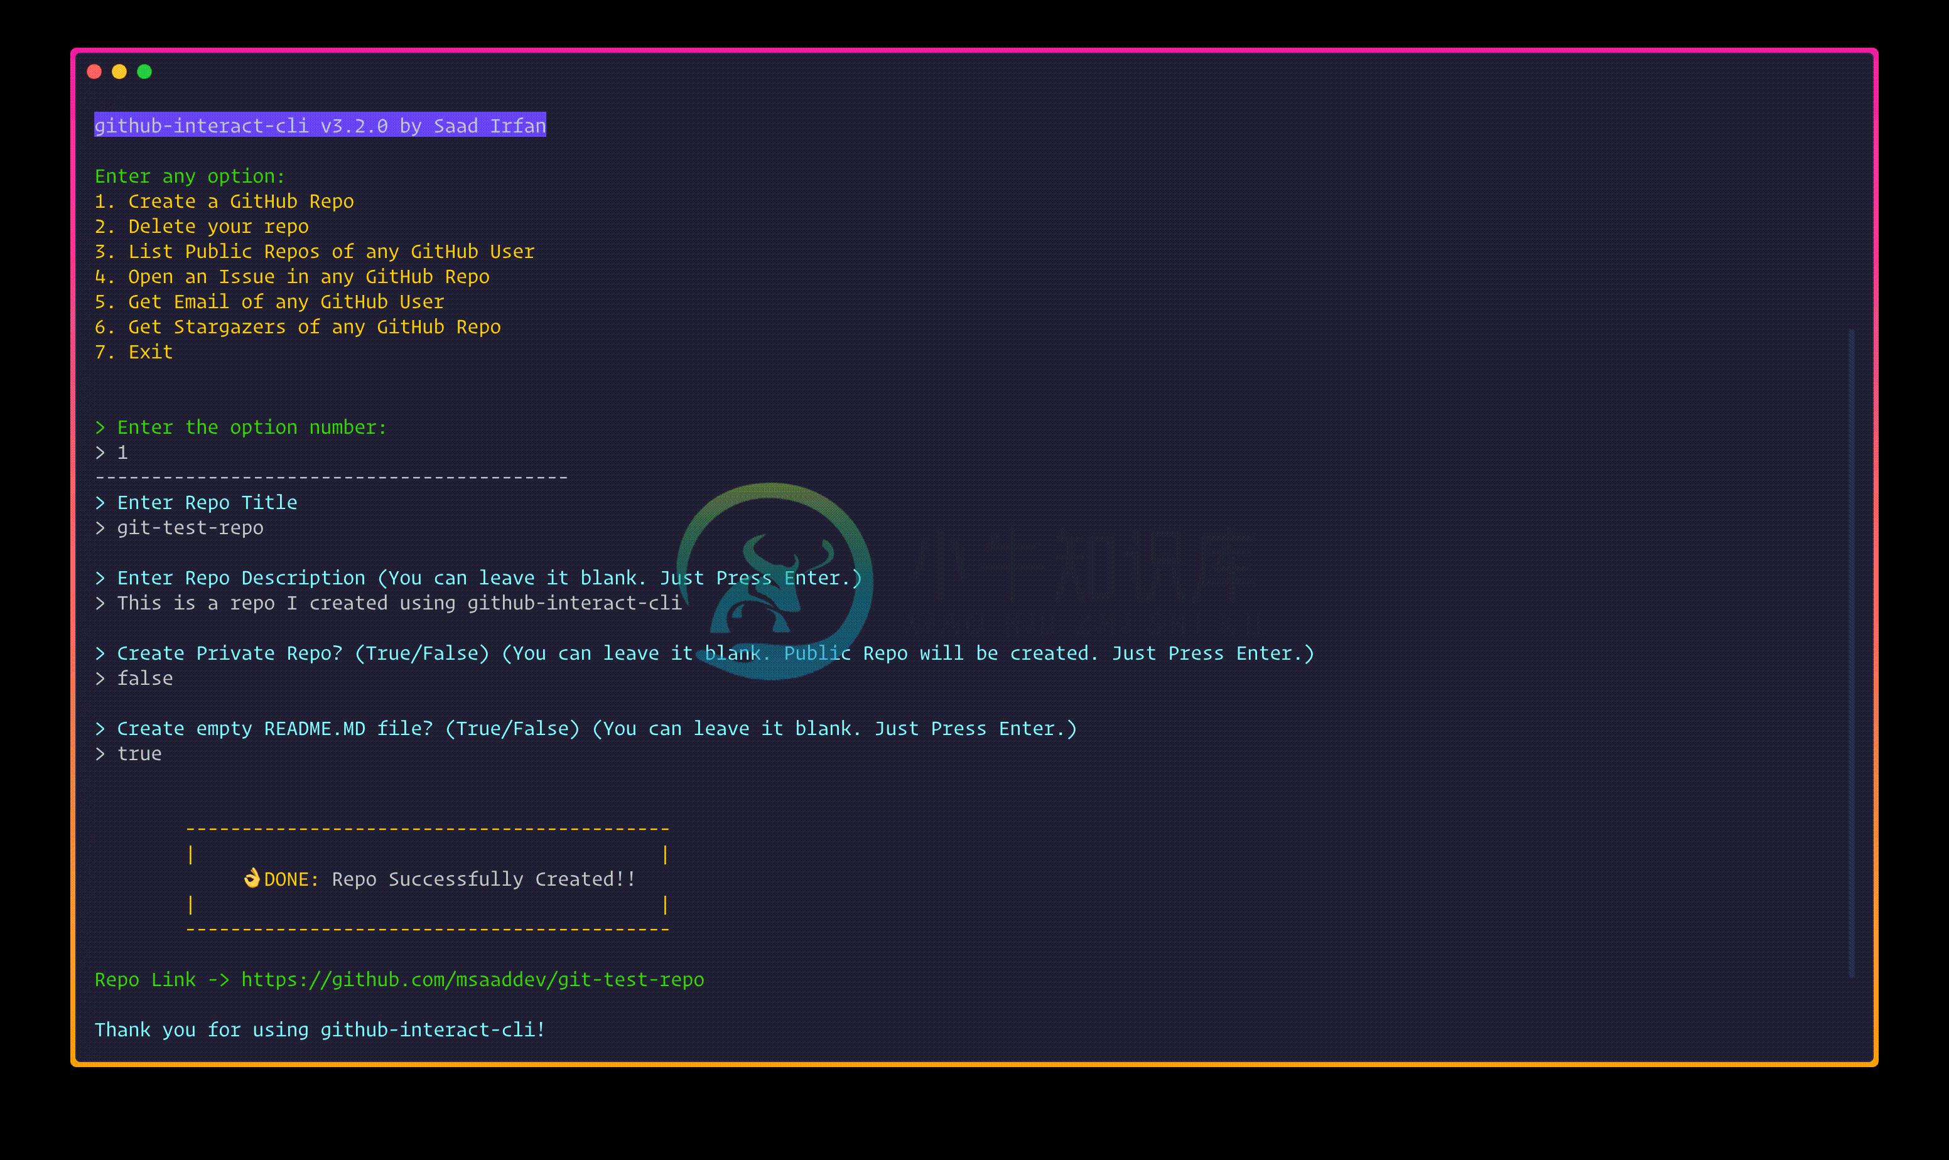Click the red close window button
This screenshot has height=1160, width=1949.
click(95, 72)
